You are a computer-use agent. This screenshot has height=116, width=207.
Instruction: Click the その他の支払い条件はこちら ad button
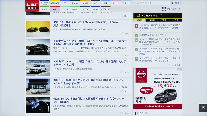tap(158, 106)
